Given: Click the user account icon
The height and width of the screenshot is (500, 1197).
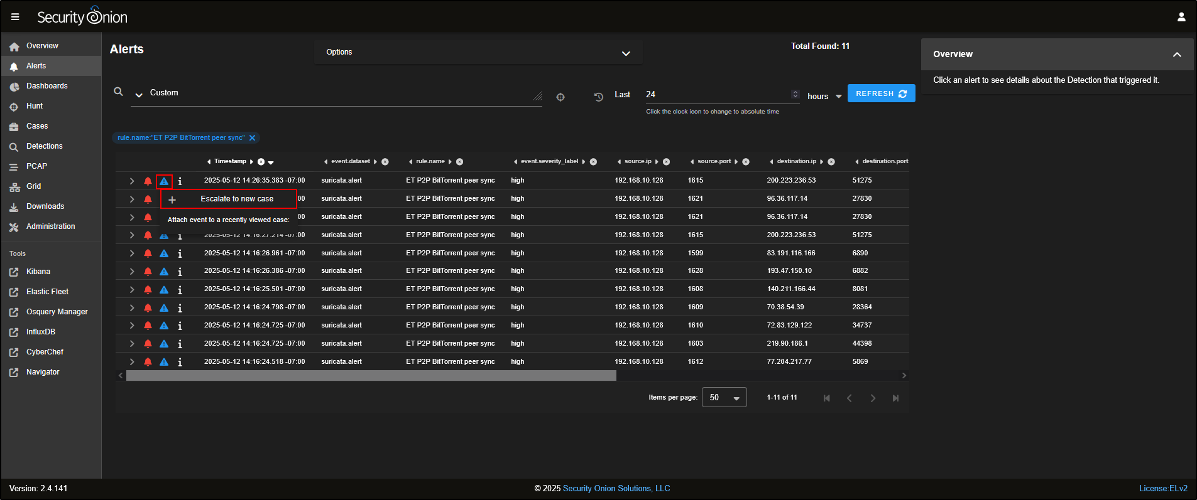Looking at the screenshot, I should click(x=1181, y=17).
